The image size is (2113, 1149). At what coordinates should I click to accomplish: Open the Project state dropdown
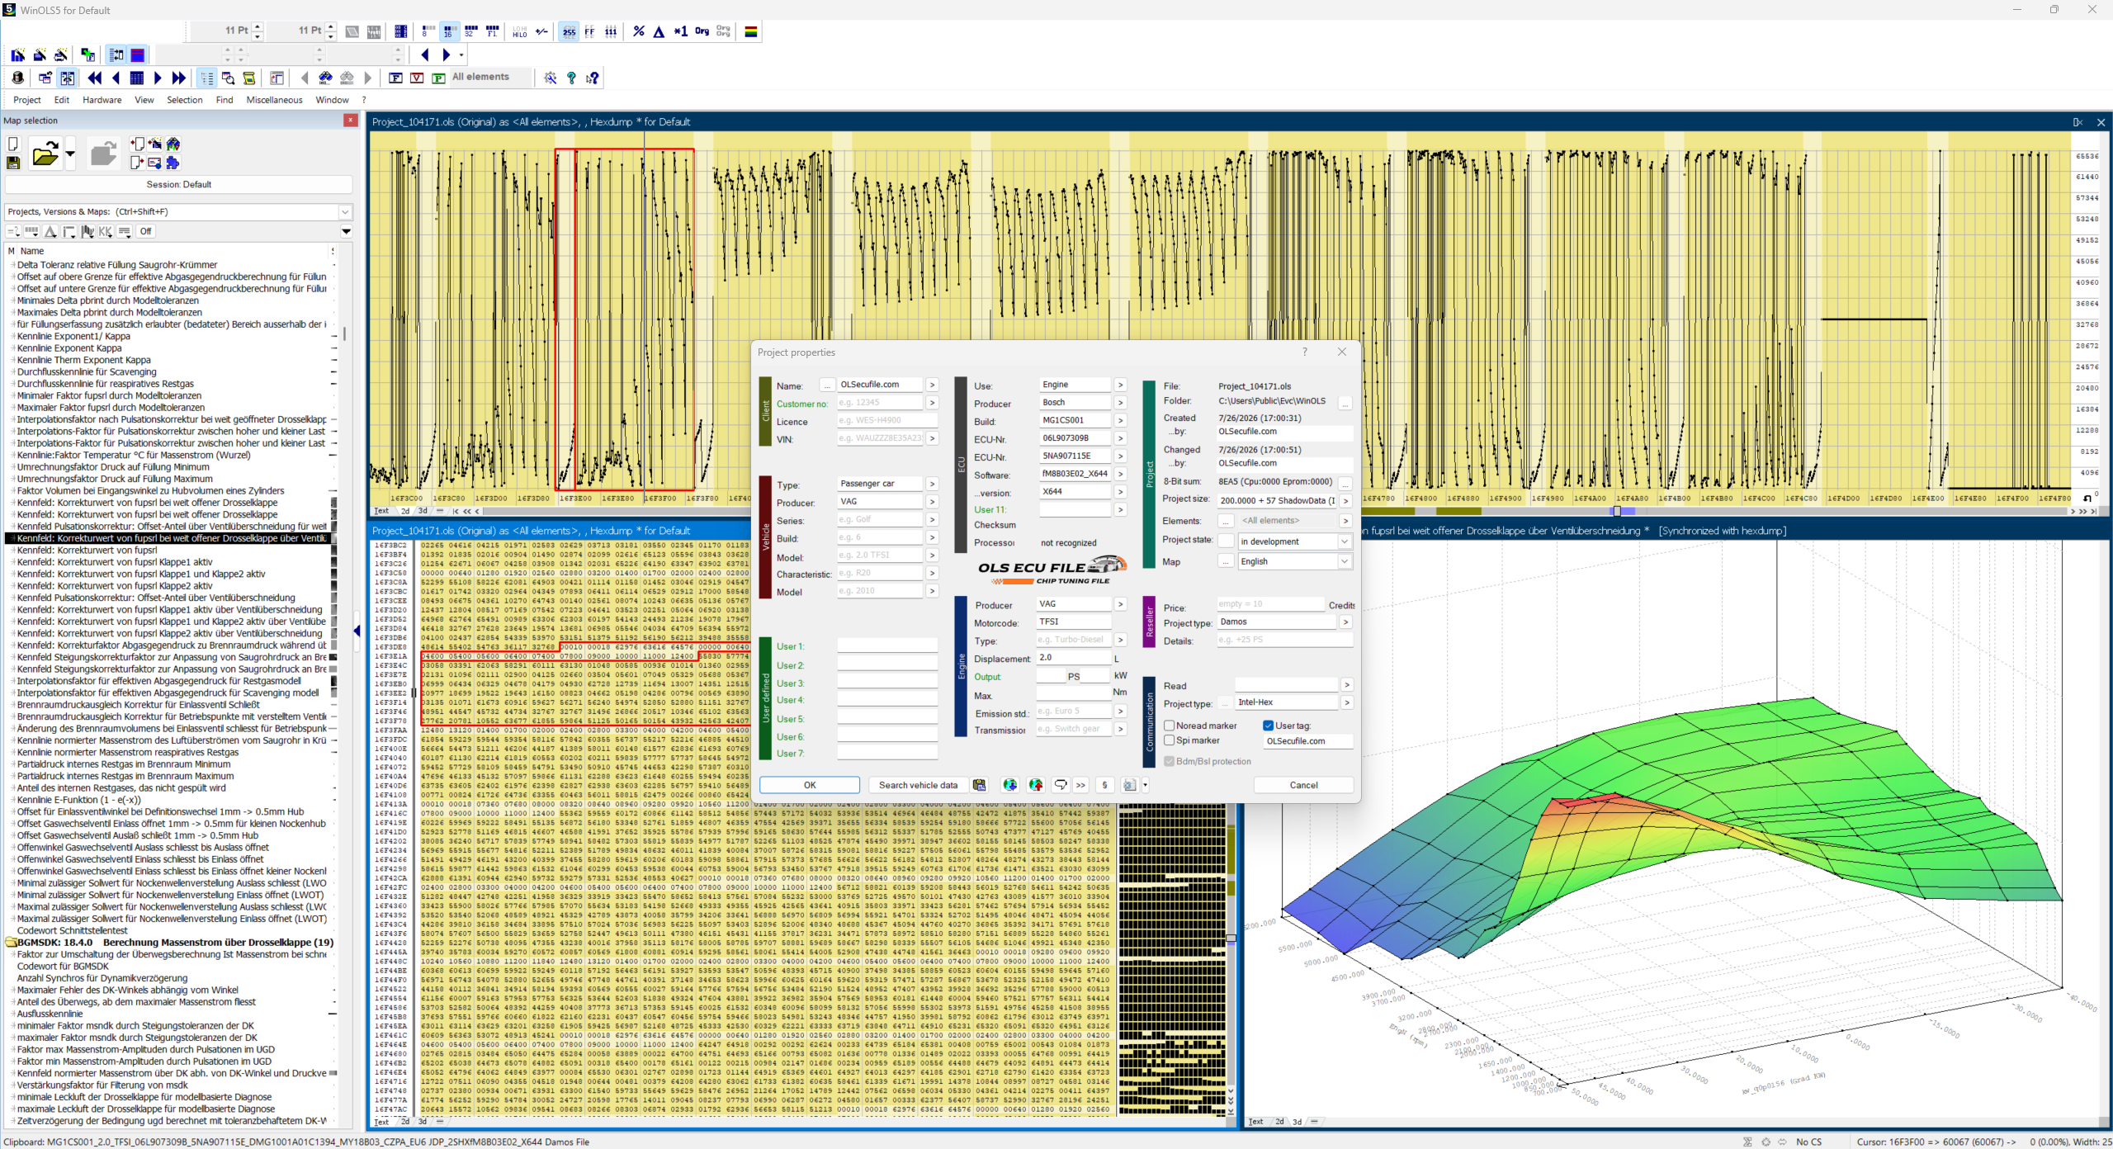click(1344, 541)
